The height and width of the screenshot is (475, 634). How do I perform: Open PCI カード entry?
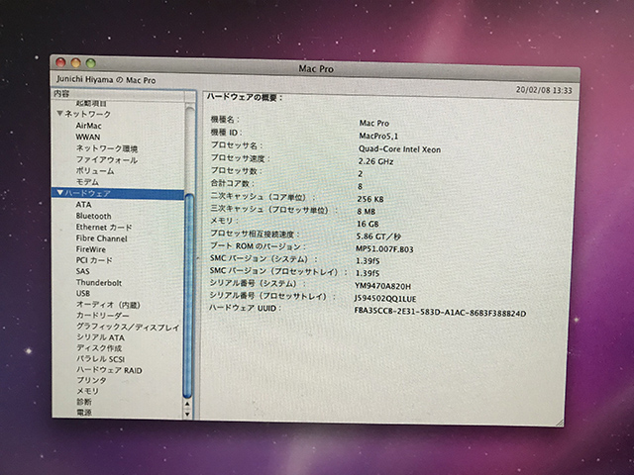point(94,260)
